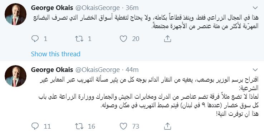264x135 pixels.
Task: Open George Okais name in 36m tweet
Action: 52,8
